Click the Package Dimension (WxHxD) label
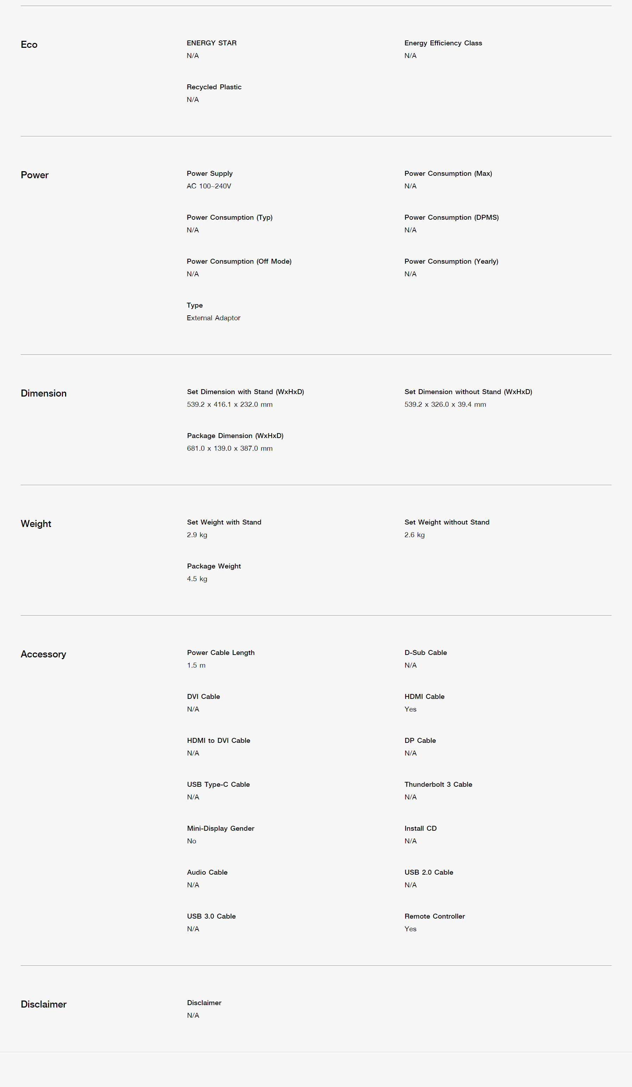The height and width of the screenshot is (1087, 632). (235, 436)
